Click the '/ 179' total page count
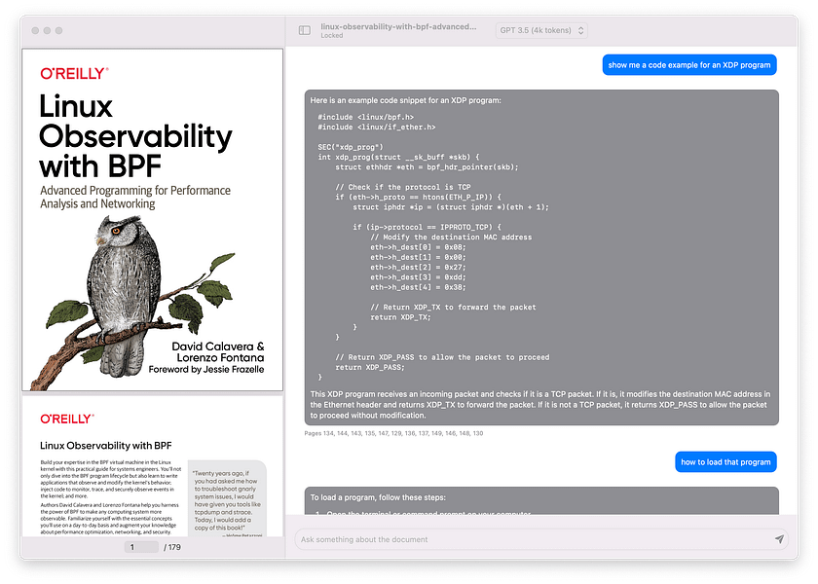818x584 pixels. 172,547
